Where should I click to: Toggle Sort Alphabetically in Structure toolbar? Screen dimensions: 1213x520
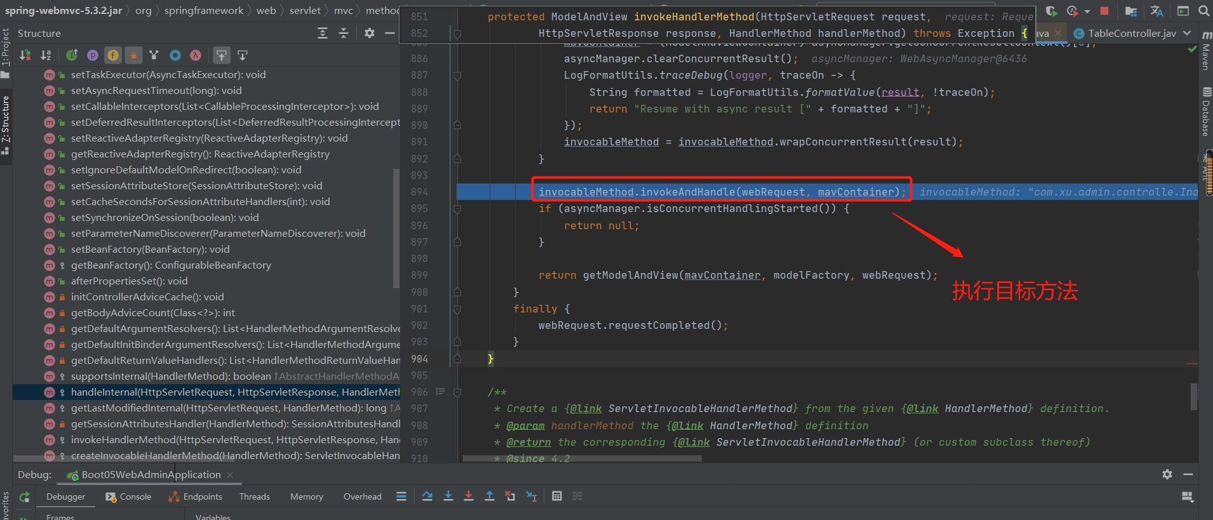pos(46,55)
